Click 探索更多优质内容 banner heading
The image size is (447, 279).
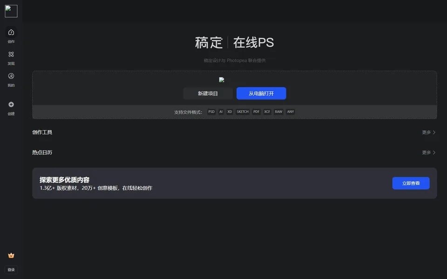64,180
